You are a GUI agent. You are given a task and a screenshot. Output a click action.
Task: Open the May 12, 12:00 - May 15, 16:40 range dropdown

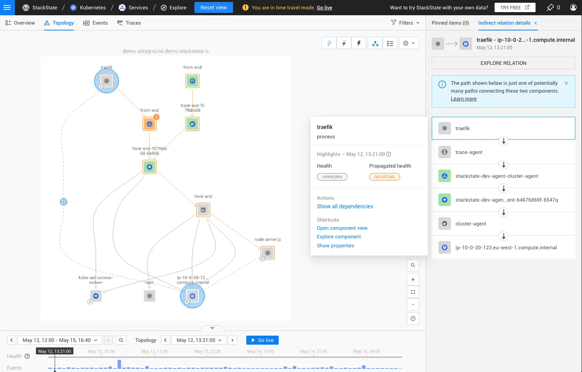coord(60,340)
